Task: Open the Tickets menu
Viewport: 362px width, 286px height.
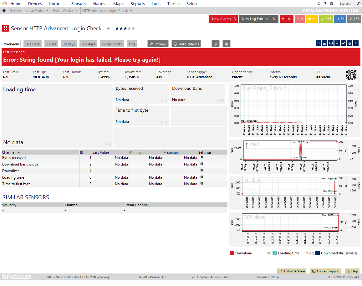Action: [x=173, y=3]
